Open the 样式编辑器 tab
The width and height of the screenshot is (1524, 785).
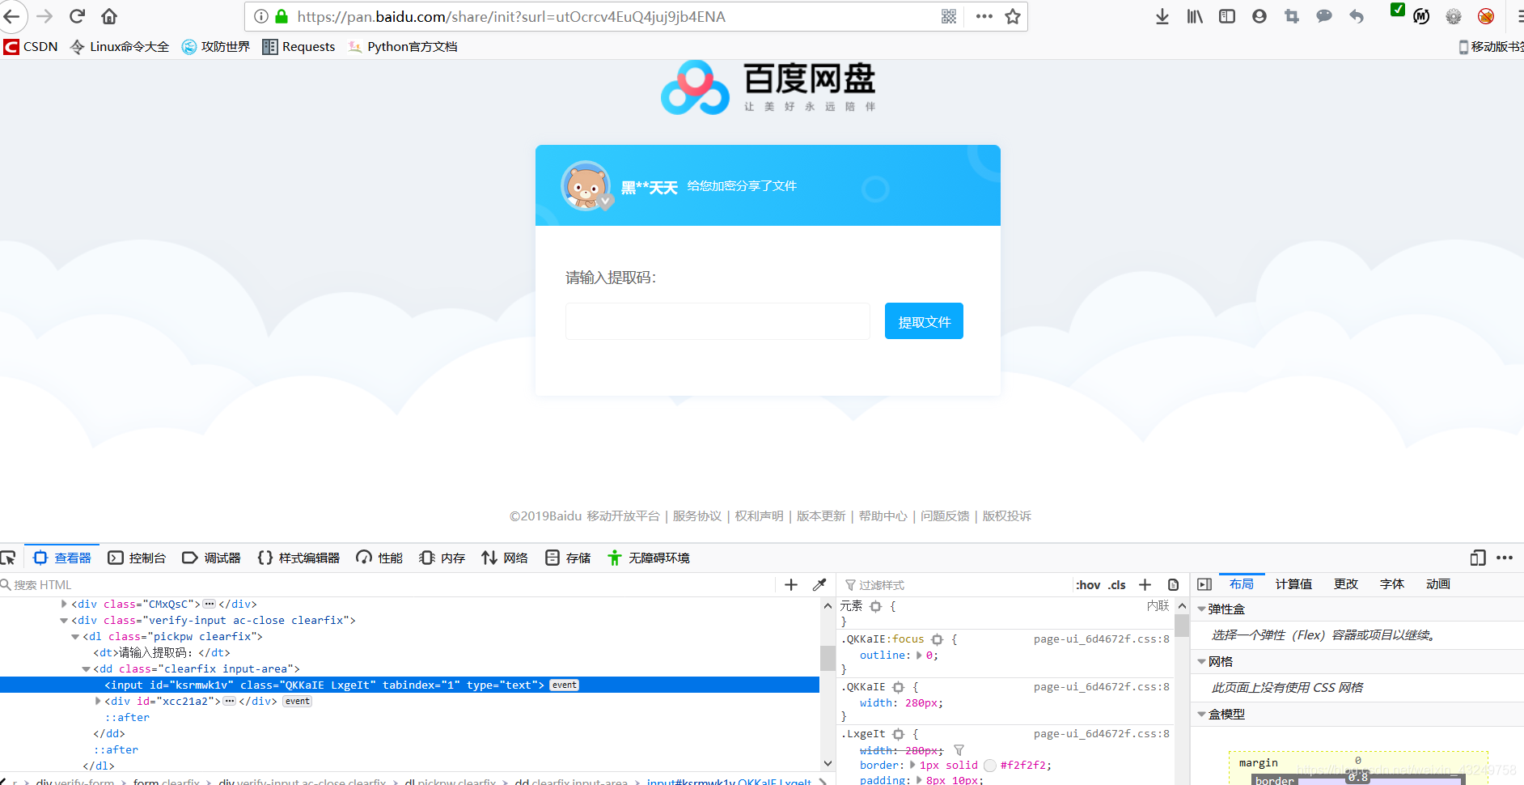tap(298, 558)
